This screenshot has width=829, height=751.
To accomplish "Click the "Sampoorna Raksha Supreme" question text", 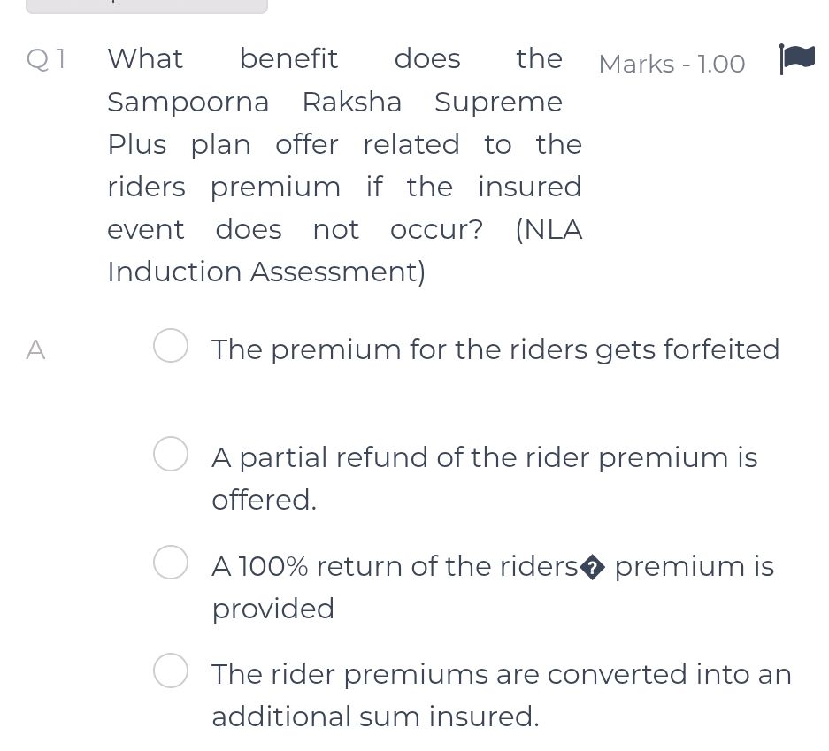I will 334,103.
